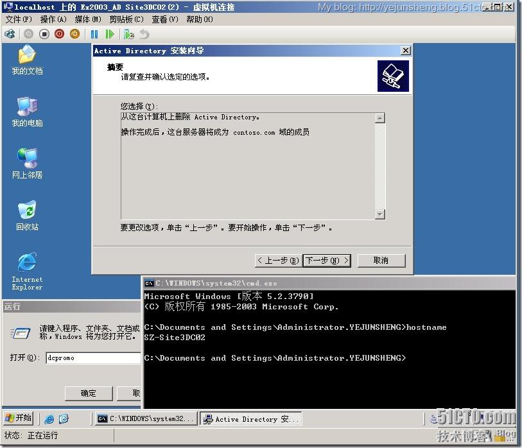
Task: Switch to Active Directory taskbar button
Action: 251,418
